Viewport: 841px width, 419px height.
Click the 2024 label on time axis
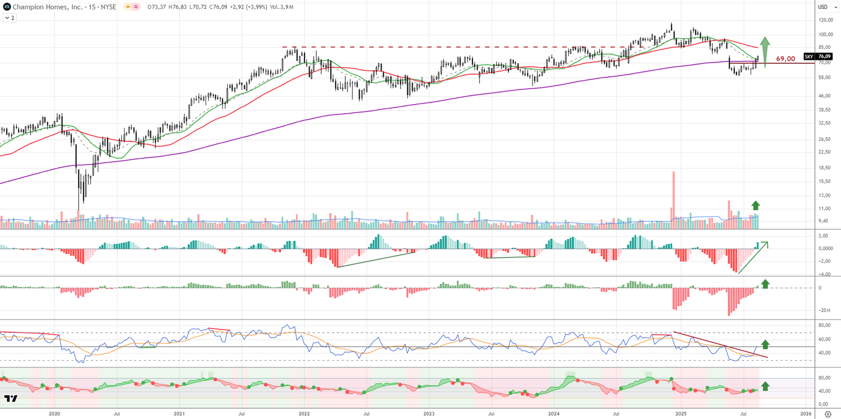click(x=553, y=414)
